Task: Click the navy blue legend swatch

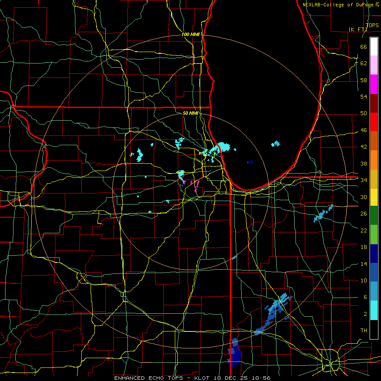Action: click(374, 254)
